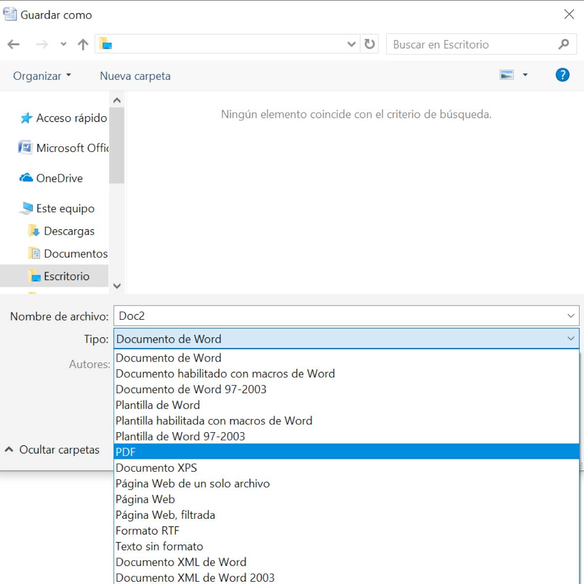The width and height of the screenshot is (584, 584).
Task: Select Página Web, filtrada option
Action: [x=347, y=514]
